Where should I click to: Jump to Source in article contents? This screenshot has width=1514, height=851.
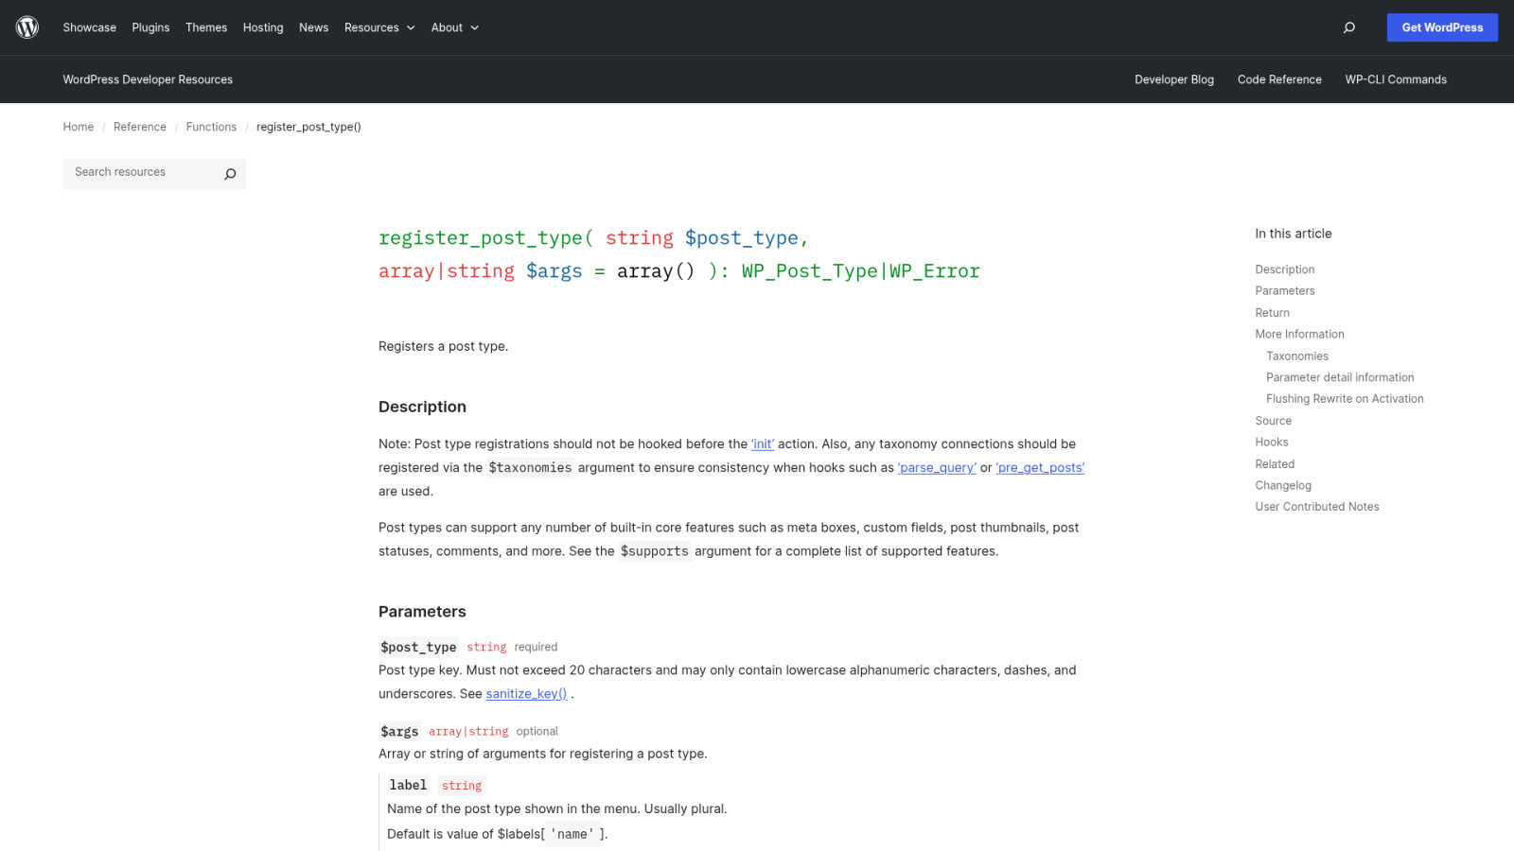coord(1274,421)
